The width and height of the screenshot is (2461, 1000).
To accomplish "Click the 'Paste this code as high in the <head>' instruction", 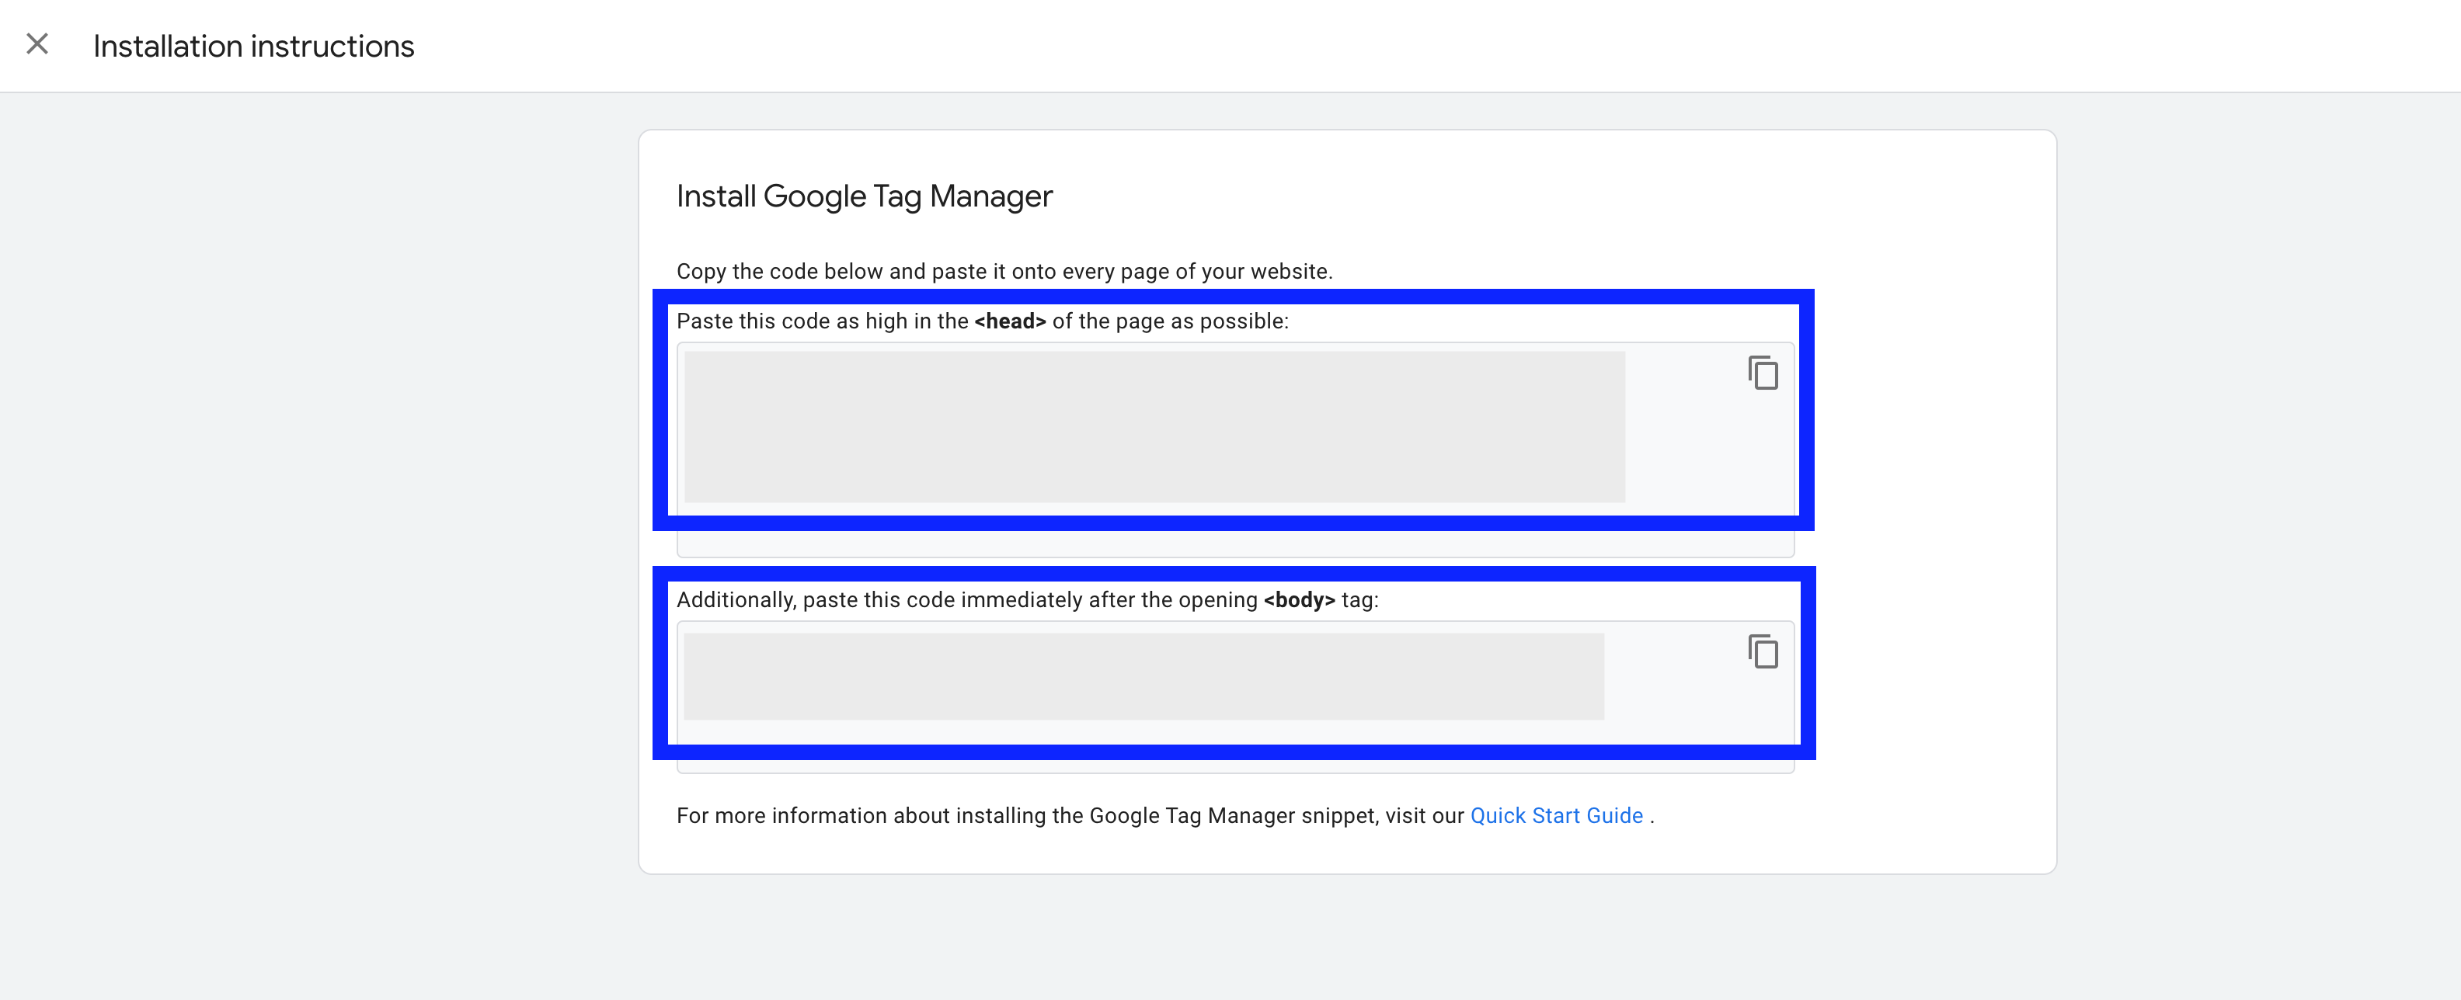I will click(982, 321).
